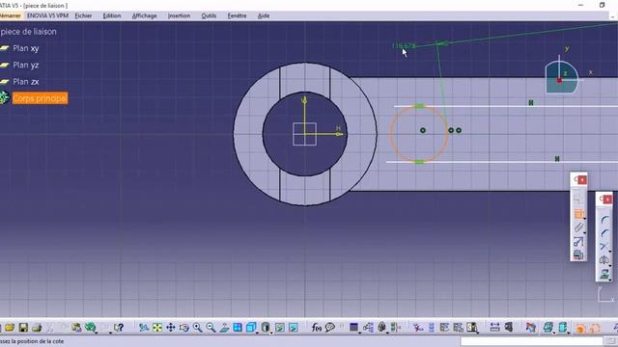The image size is (618, 347).
Task: Select Plan zx in the tree
Action: [x=26, y=81]
